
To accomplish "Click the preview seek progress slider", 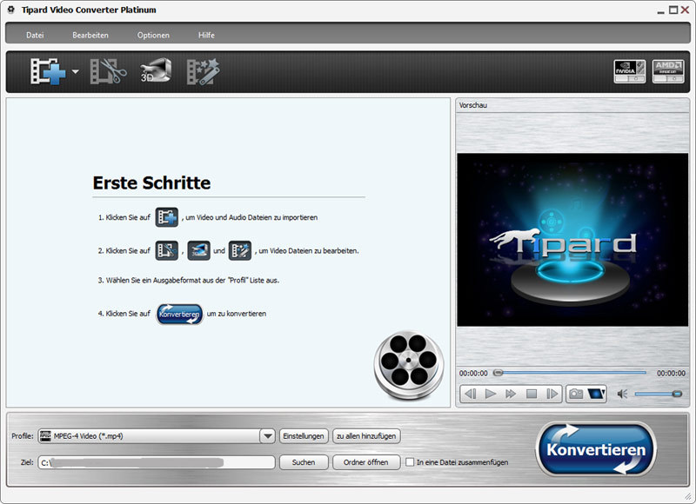I will coord(570,373).
